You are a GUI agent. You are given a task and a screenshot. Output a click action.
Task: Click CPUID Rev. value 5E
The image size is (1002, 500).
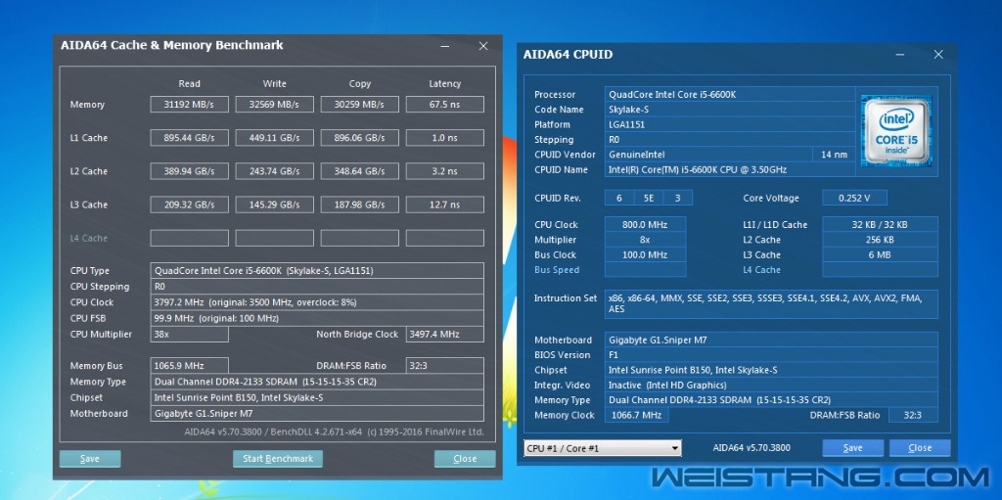pos(649,199)
